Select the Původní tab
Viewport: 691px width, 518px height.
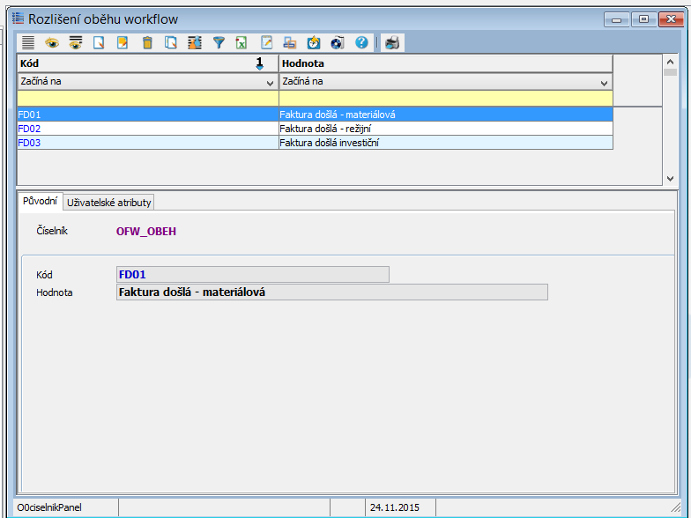tap(40, 202)
